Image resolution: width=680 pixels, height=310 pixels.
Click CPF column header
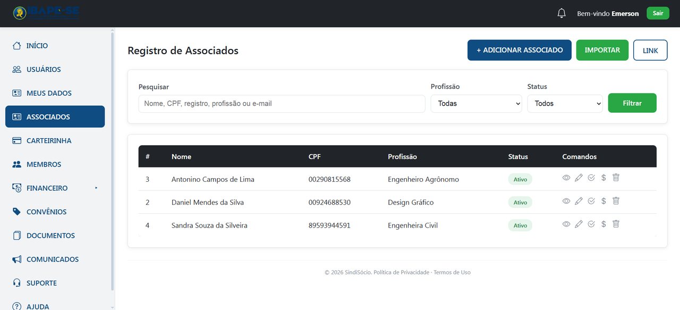tap(314, 157)
